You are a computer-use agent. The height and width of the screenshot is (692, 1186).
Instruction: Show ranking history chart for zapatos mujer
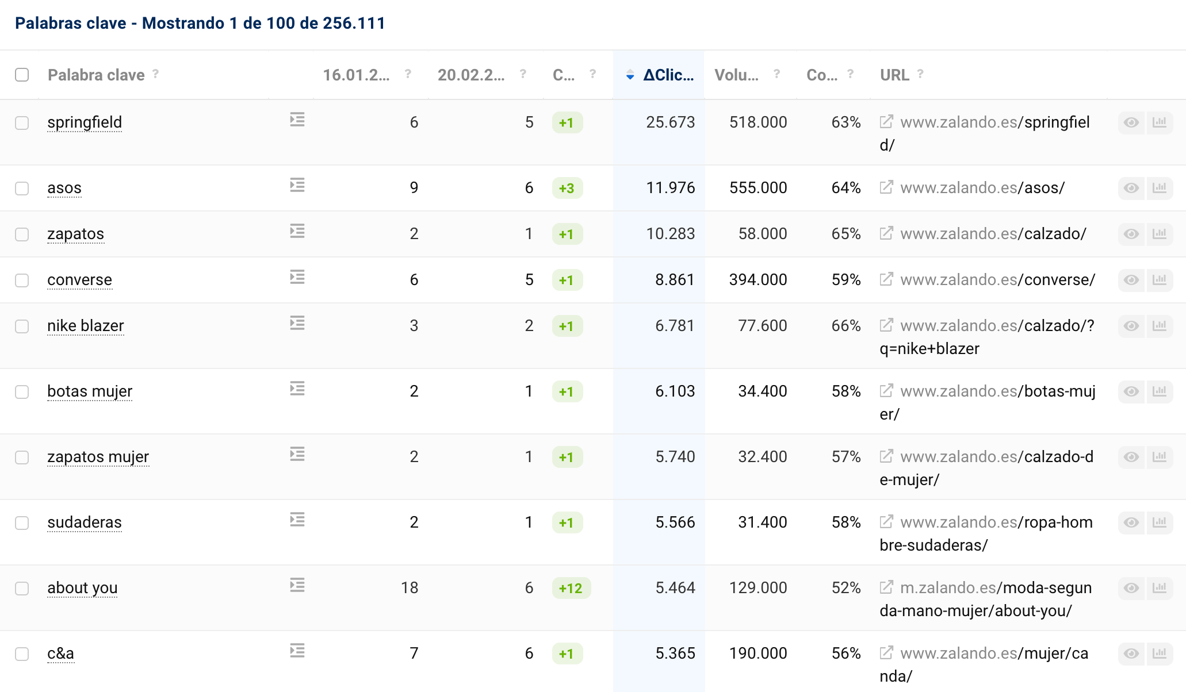(1160, 457)
